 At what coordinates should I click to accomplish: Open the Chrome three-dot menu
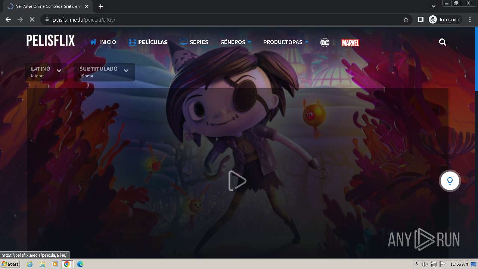(470, 19)
